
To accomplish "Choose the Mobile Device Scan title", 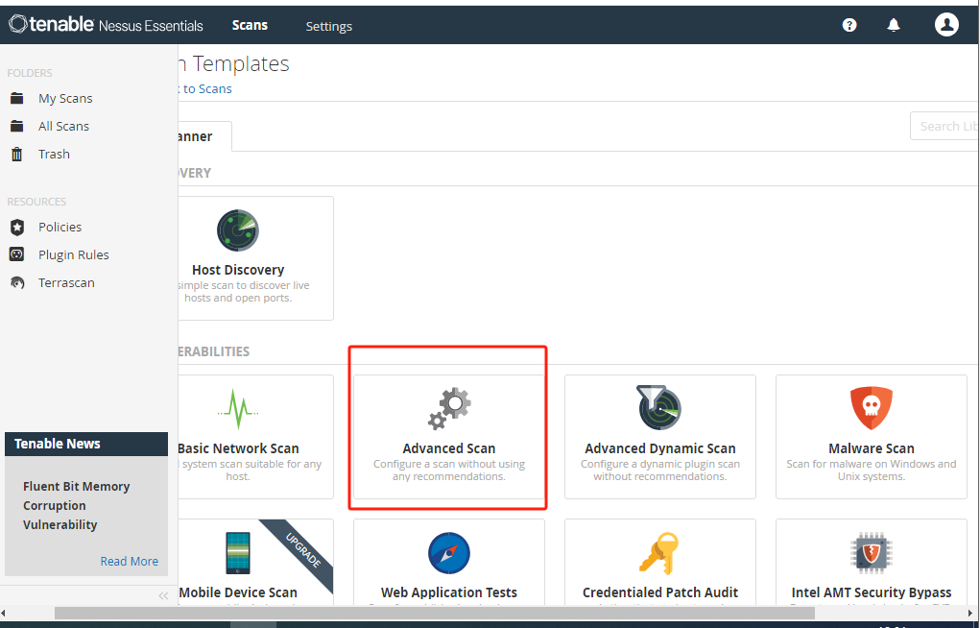I will pos(238,592).
